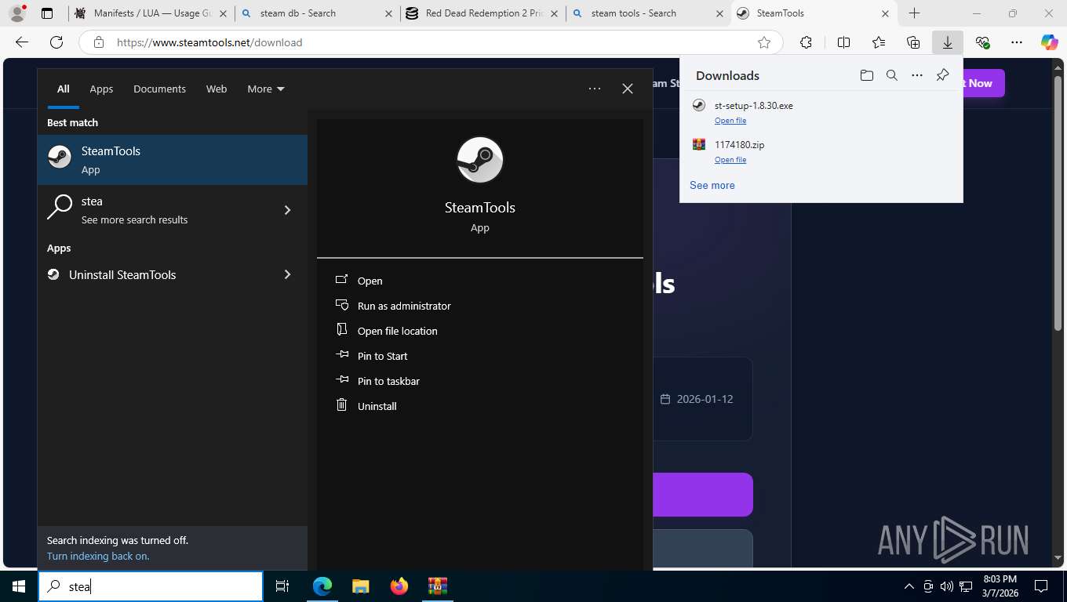This screenshot has height=602, width=1067.
Task: Refresh the current page
Action: [x=56, y=42]
